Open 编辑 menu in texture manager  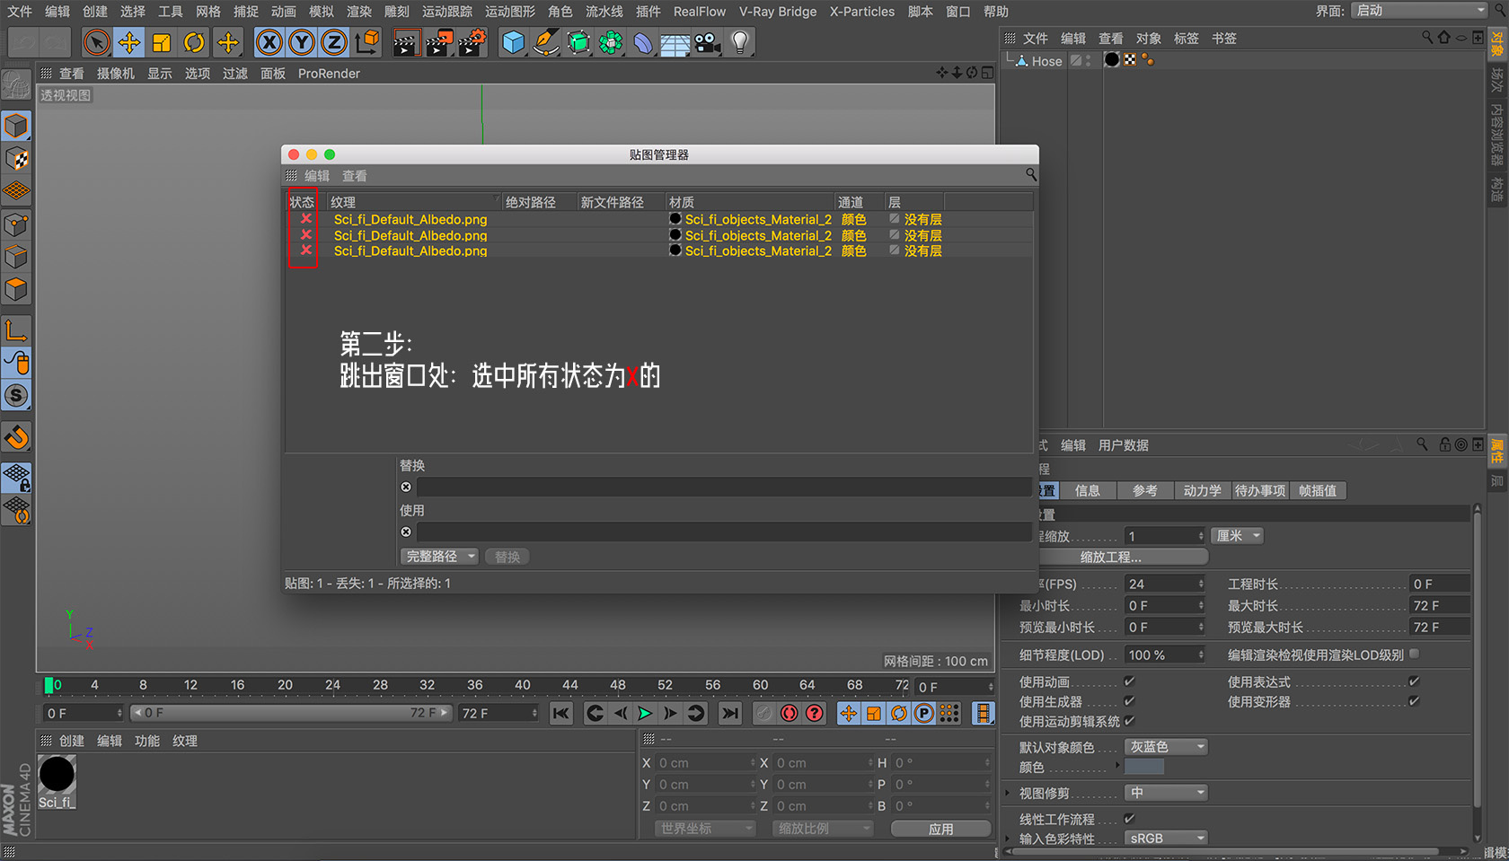click(317, 176)
